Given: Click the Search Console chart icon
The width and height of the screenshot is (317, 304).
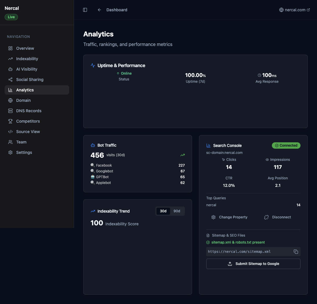Looking at the screenshot, I should (209, 145).
